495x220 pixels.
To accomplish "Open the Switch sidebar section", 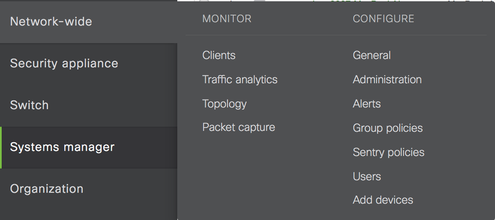I will point(29,105).
